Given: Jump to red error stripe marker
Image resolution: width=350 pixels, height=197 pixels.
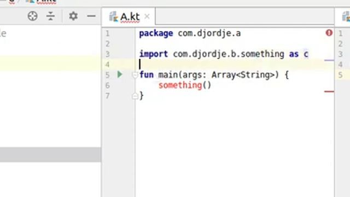Looking at the screenshot, I should pyautogui.click(x=329, y=91).
